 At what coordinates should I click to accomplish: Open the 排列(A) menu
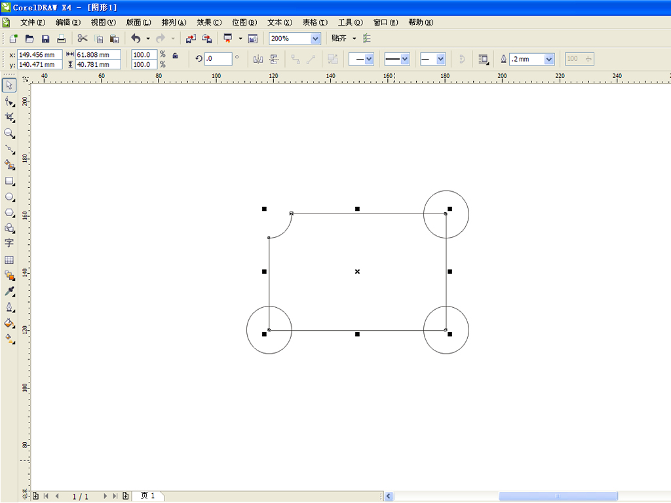pyautogui.click(x=174, y=22)
